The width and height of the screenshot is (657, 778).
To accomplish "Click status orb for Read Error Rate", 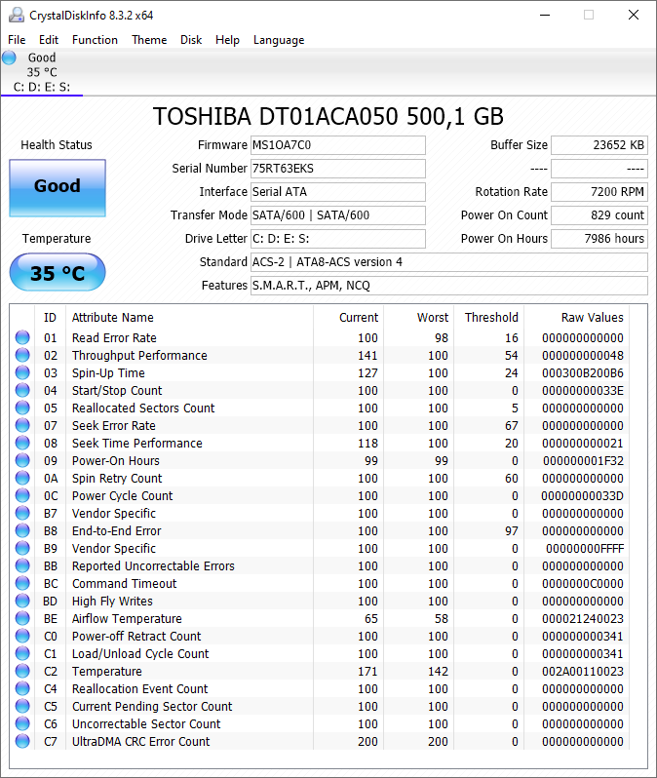I will tap(22, 337).
